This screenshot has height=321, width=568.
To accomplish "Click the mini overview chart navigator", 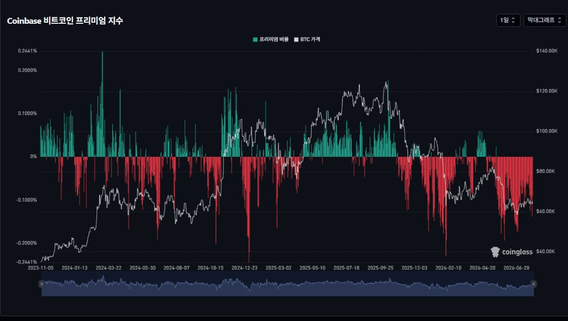I will [x=287, y=284].
